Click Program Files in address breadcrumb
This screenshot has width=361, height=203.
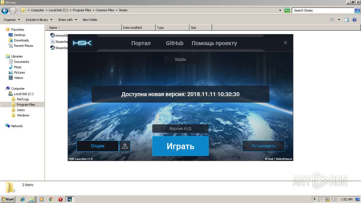point(82,10)
